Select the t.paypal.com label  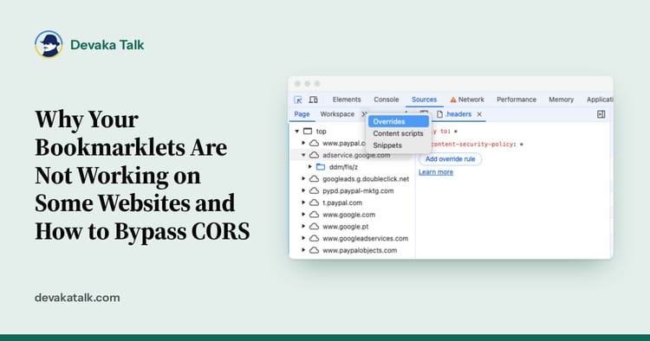click(342, 203)
